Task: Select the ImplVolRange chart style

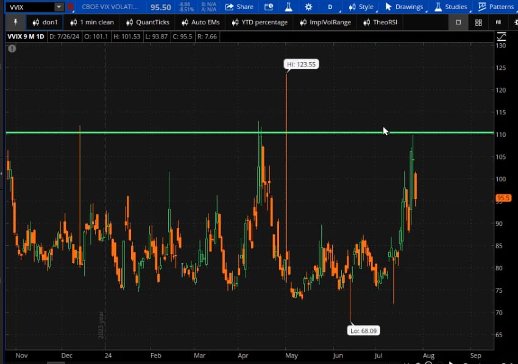Action: [325, 22]
